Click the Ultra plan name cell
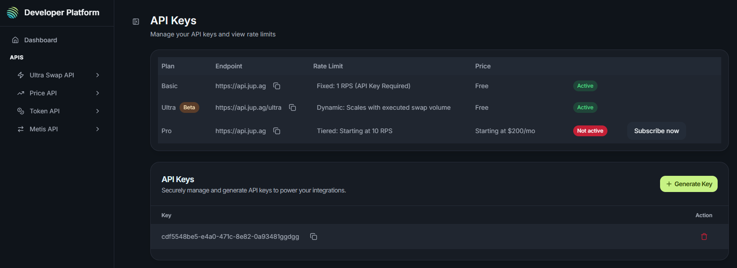The image size is (737, 268). point(168,107)
